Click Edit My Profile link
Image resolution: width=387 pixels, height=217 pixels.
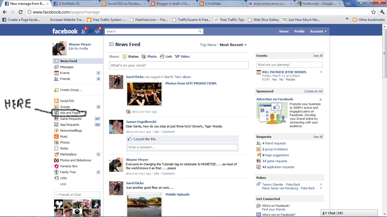coord(78,49)
